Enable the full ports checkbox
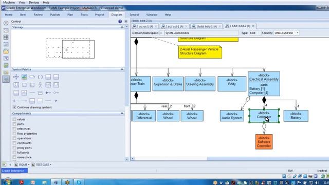 pos(14,153)
